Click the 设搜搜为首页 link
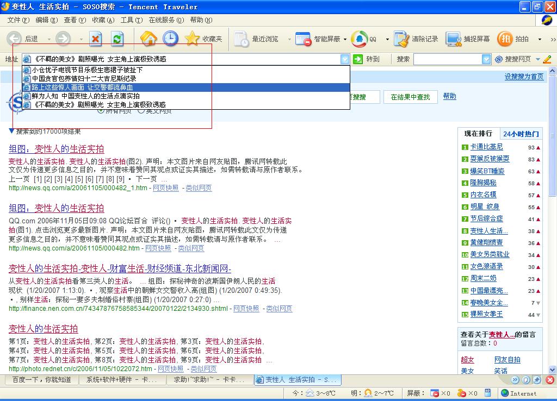Screen dimensions: 557x401 (524, 76)
